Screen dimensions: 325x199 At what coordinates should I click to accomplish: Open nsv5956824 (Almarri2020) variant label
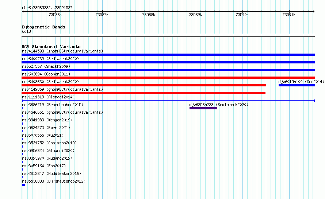[x=48, y=151]
